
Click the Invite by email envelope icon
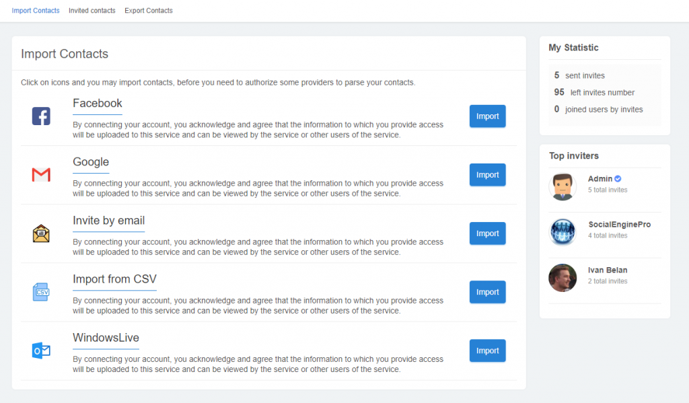(41, 233)
